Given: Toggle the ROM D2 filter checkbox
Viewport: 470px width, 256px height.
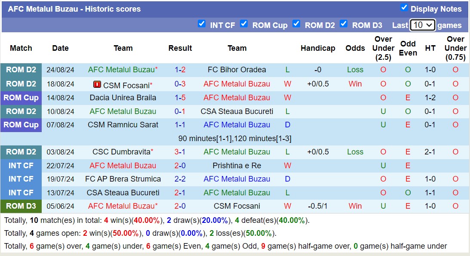Looking at the screenshot, I should click(296, 24).
